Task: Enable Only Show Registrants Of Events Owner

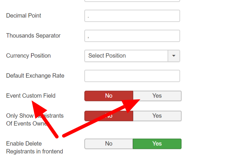Action: [157, 116]
